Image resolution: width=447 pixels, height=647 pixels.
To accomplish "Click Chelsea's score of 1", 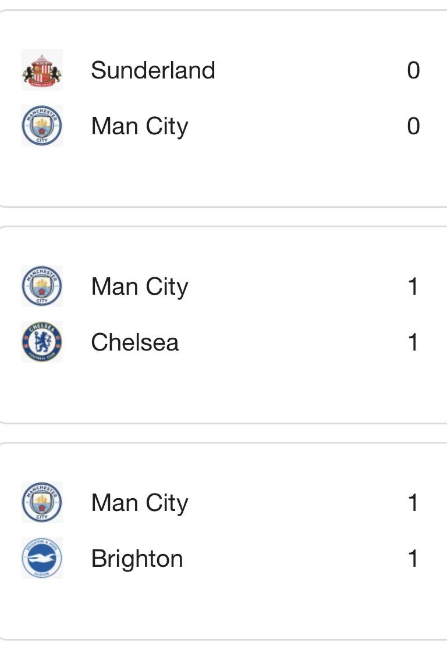I will click(413, 342).
